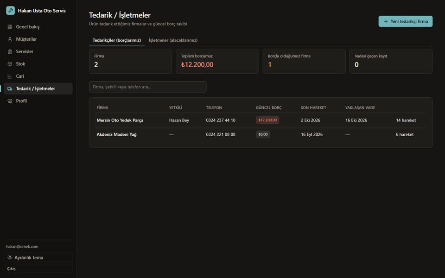Click the 14 hareket link
The image size is (445, 278).
pos(406,120)
